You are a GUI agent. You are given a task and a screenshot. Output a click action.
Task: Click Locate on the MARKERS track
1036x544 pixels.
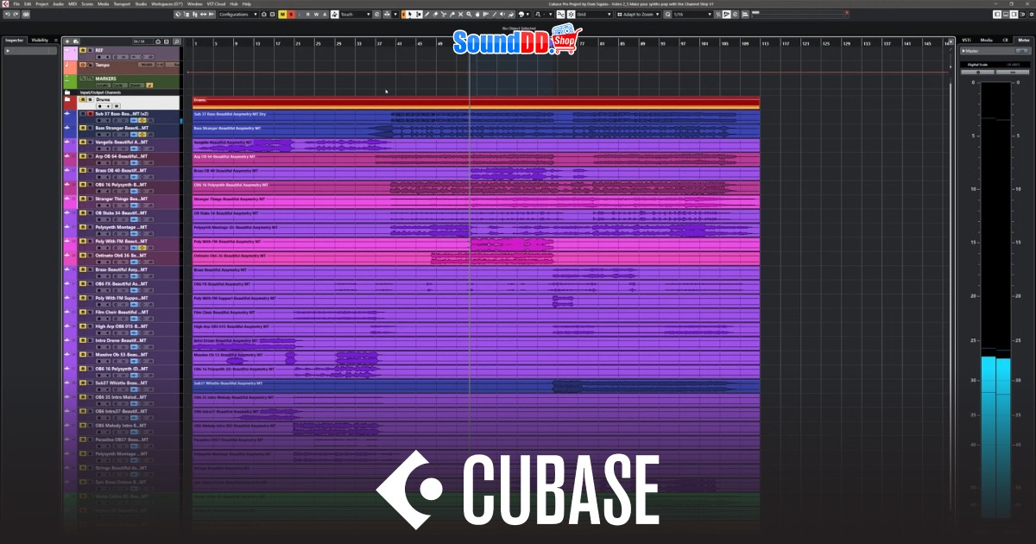click(x=103, y=85)
